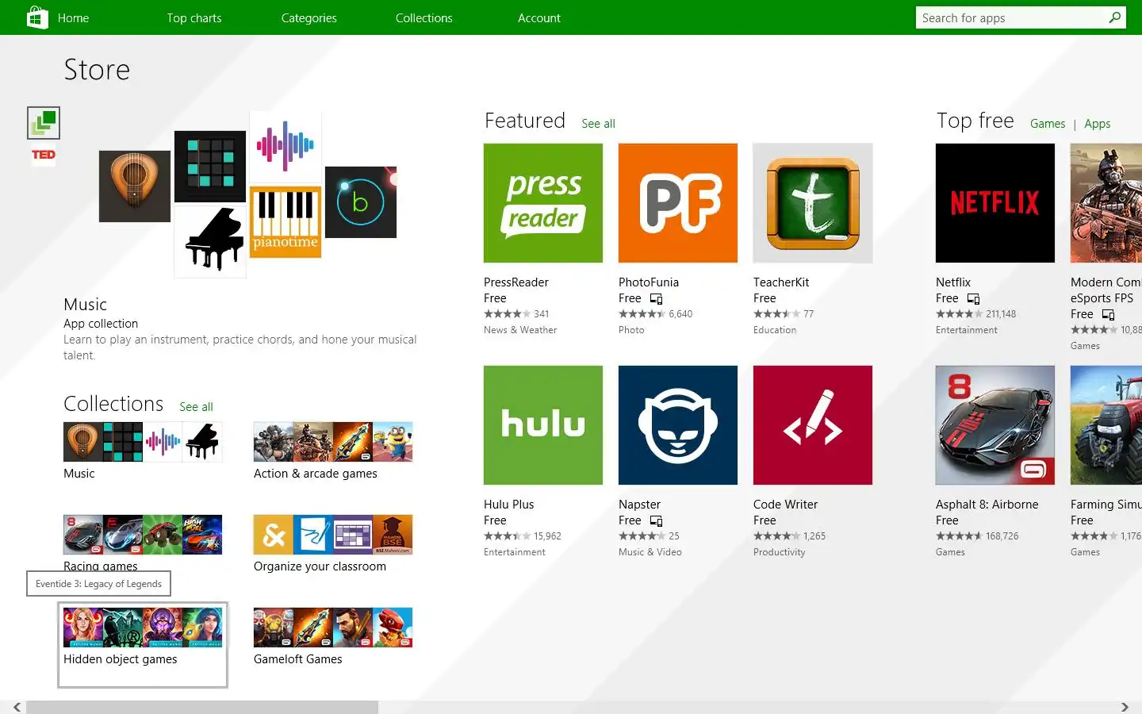The image size is (1142, 714).
Task: Click the Productivity category under Code Writer
Action: pos(779,552)
